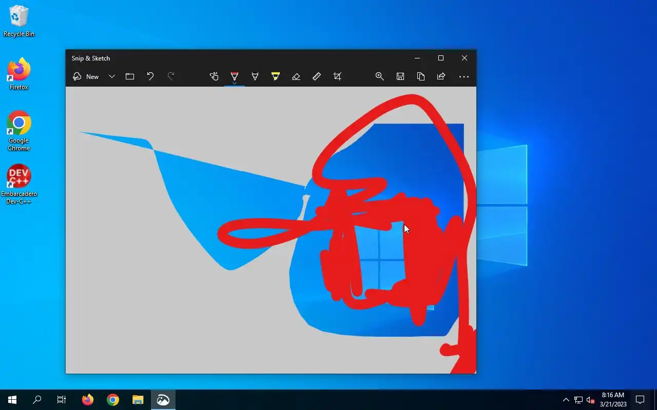Select the Google Chrome desktop shortcut
The image size is (657, 410).
click(19, 131)
